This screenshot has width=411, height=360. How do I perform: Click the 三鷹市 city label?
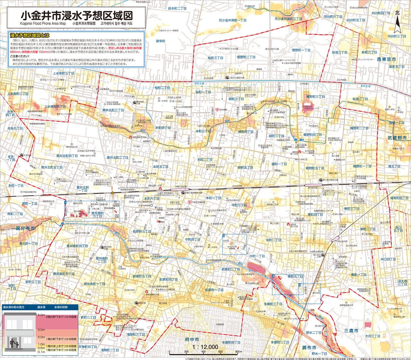tap(351, 330)
